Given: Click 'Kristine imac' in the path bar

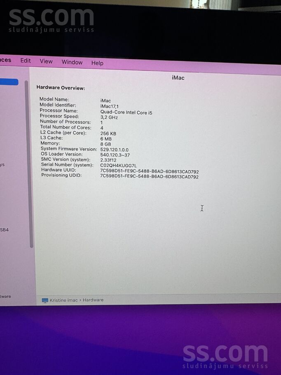Looking at the screenshot, I should point(63,300).
